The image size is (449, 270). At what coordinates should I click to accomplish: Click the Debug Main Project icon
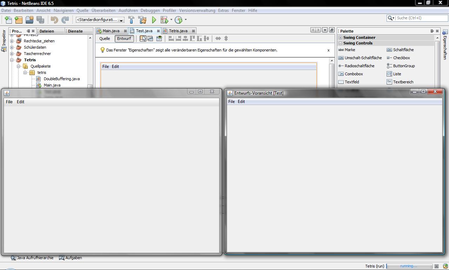point(164,20)
